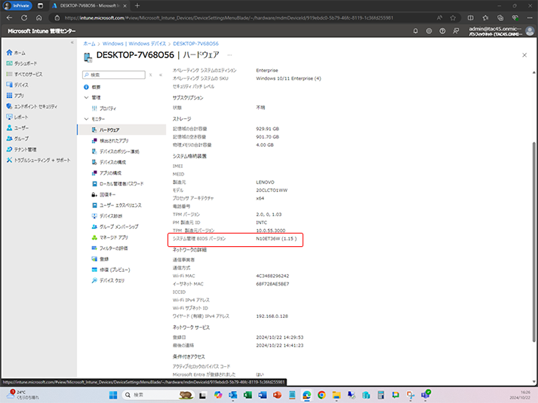The height and width of the screenshot is (403, 538).
Task: Open 登録 in the device menu
Action: coord(100,259)
